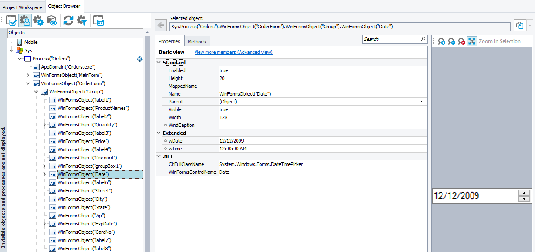Zoom in on the object preview image
This screenshot has width=535, height=252.
441,41
